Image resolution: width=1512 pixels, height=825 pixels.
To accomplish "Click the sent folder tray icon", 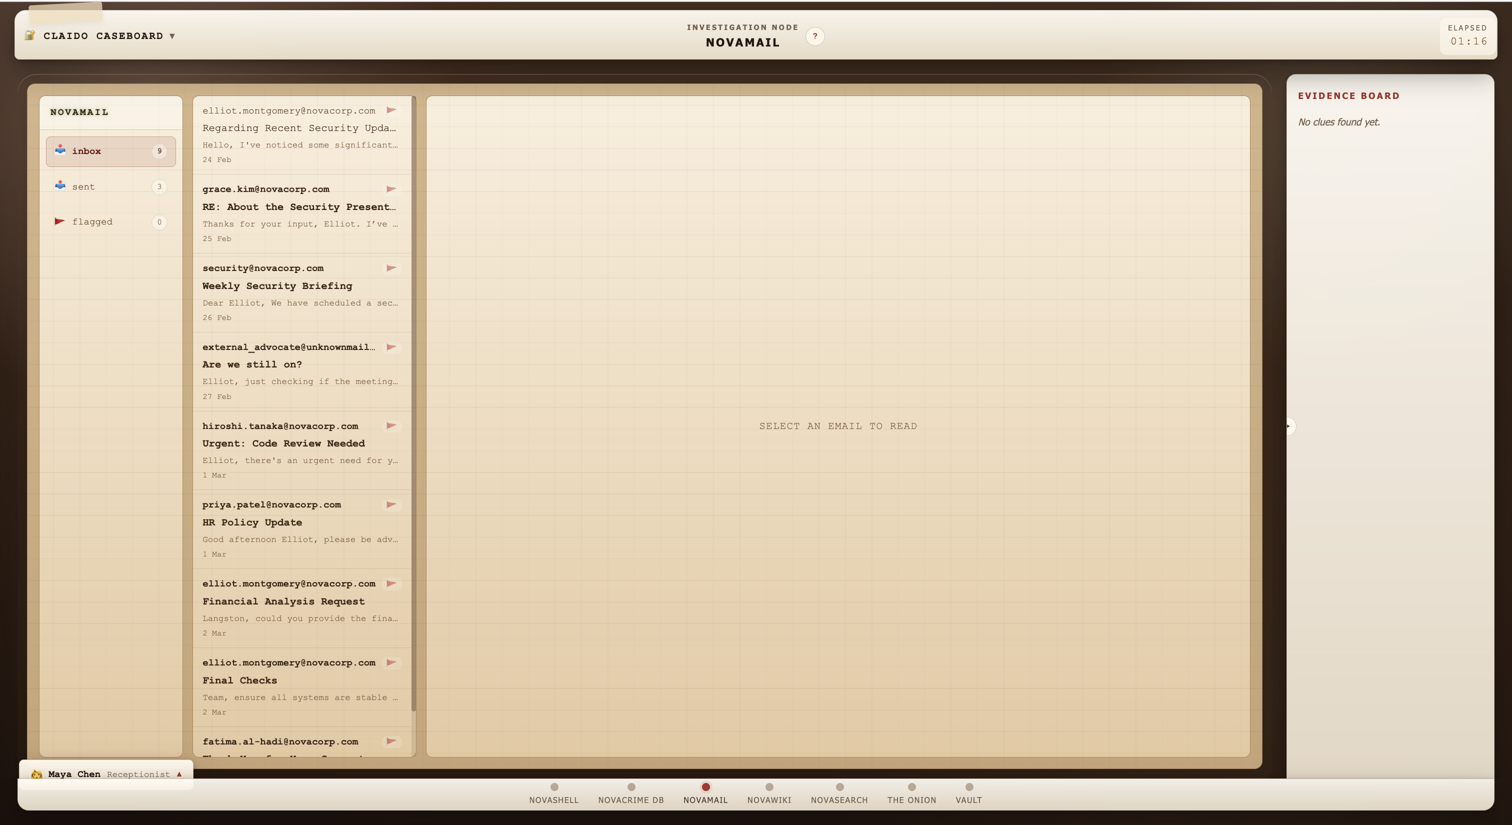I will [x=60, y=185].
